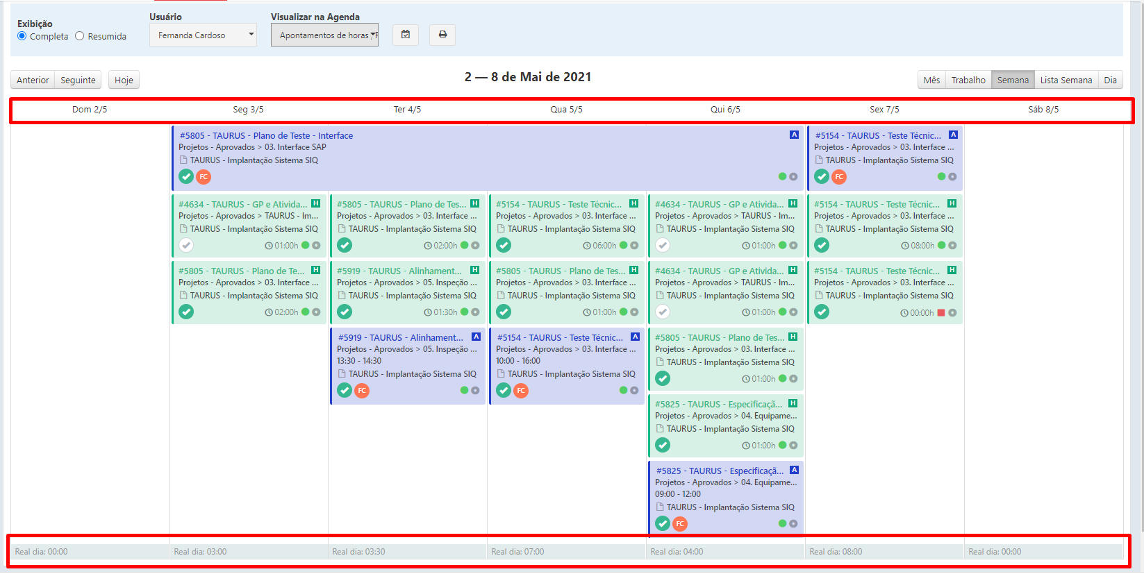The image size is (1144, 574).
Task: Switch to the Lista Semana view
Action: click(1066, 80)
